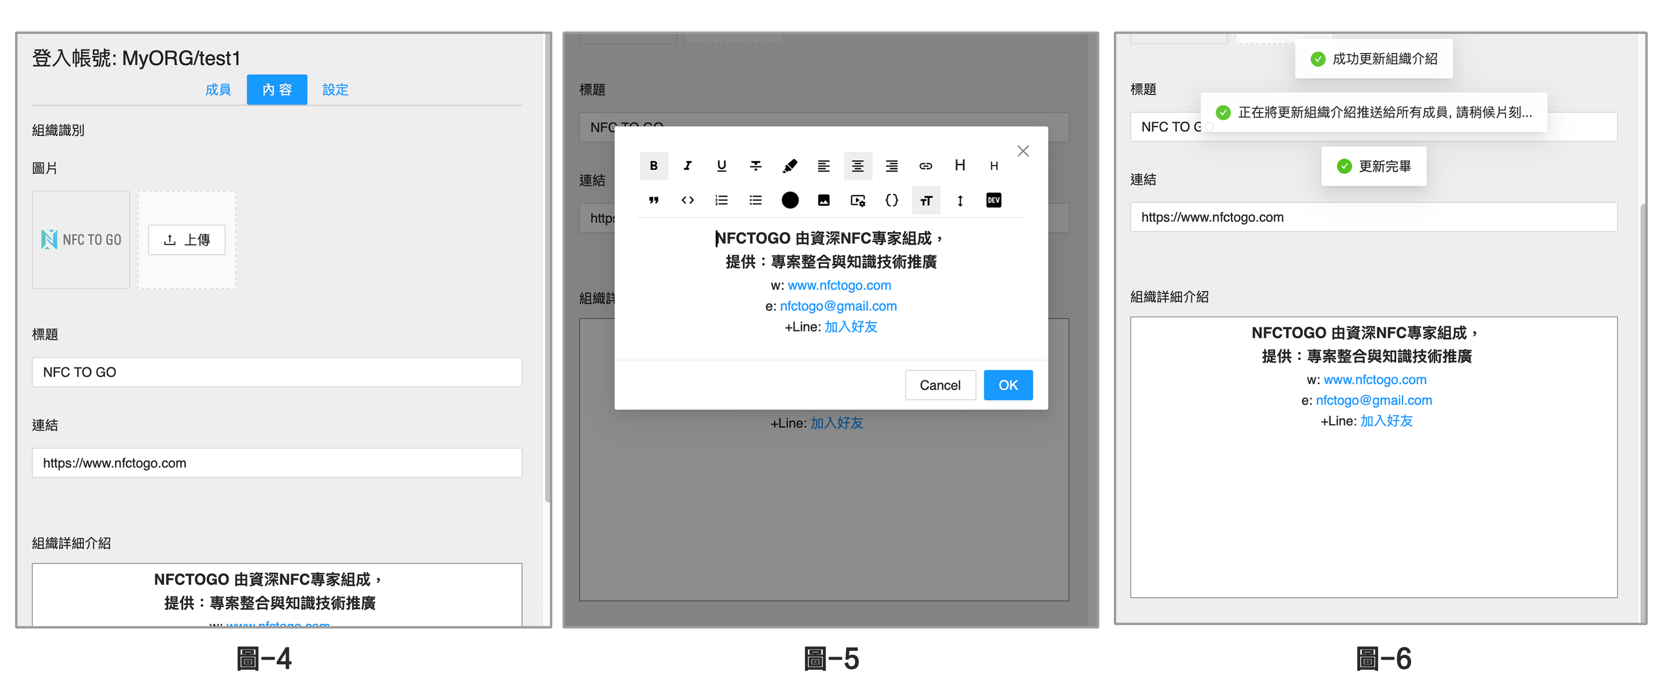This screenshot has height=692, width=1671.
Task: Click the DEV mode icon
Action: pos(993,201)
